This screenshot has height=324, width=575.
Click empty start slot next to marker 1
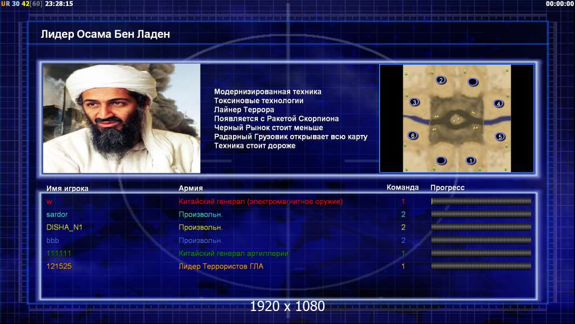(x=441, y=160)
